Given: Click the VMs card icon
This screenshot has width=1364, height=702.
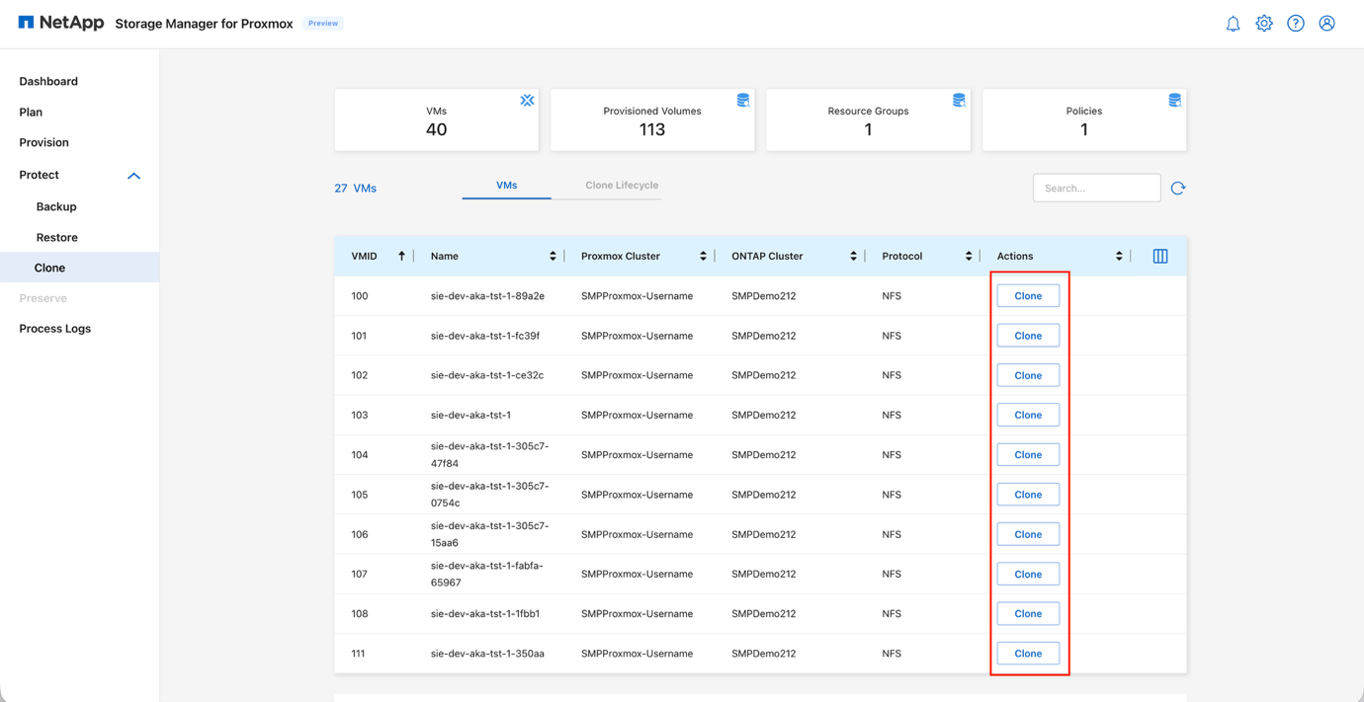Looking at the screenshot, I should pyautogui.click(x=527, y=100).
